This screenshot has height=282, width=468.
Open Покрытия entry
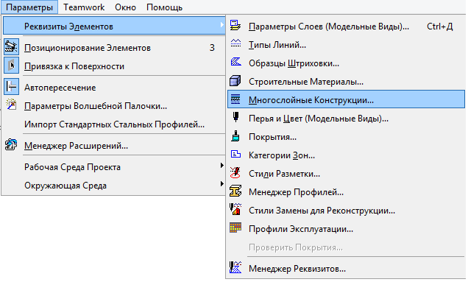[x=346, y=137]
